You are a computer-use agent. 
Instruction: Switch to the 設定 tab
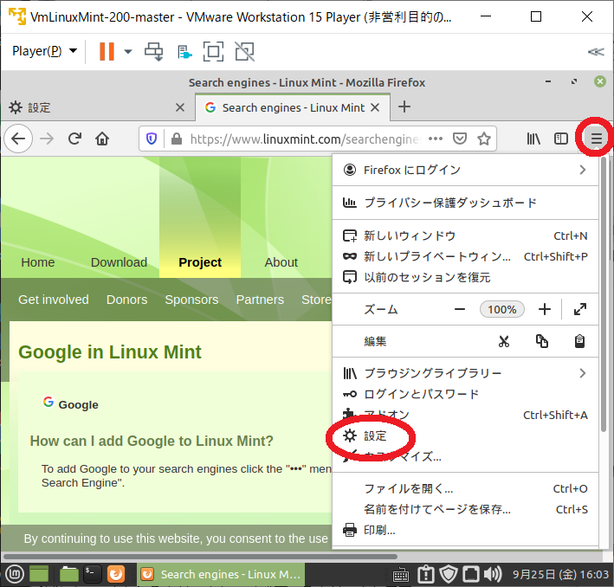click(x=97, y=107)
